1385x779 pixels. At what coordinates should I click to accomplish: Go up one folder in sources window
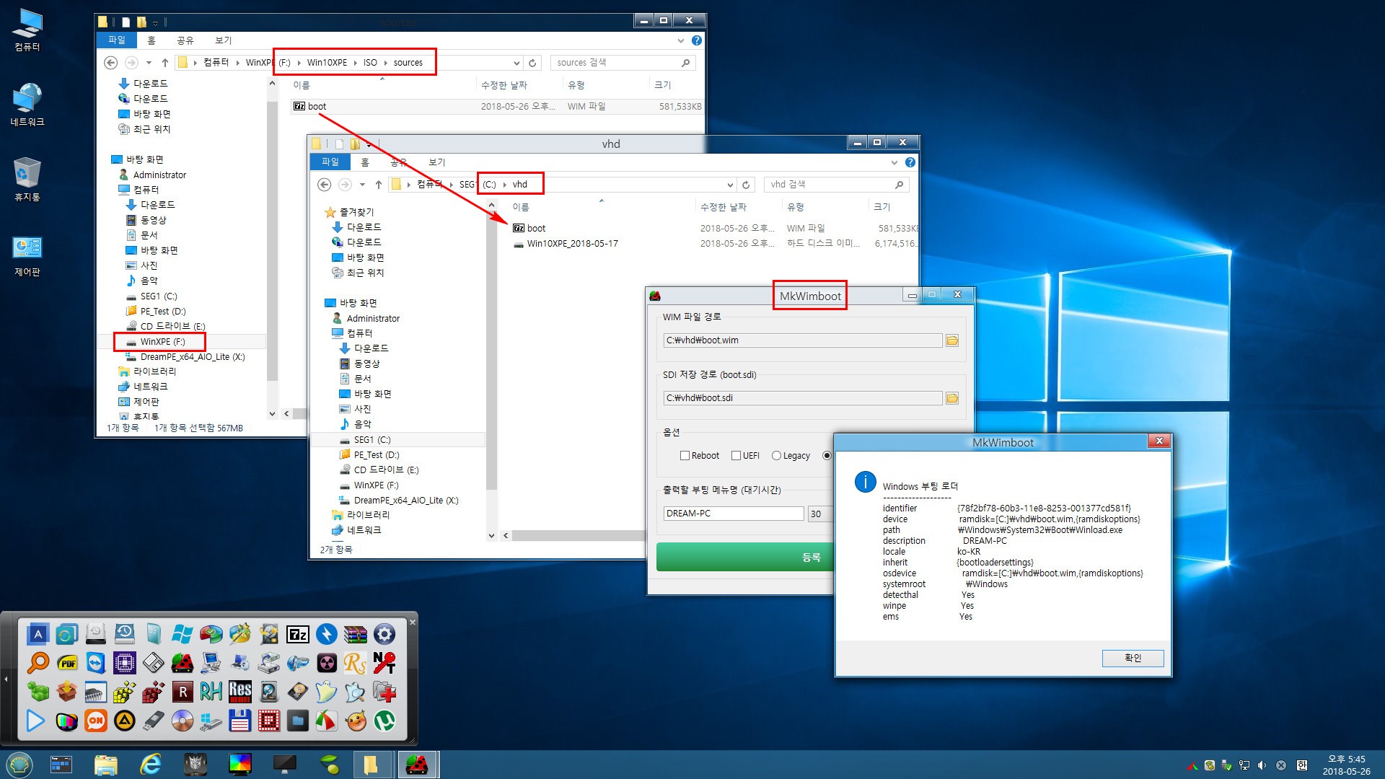[165, 63]
